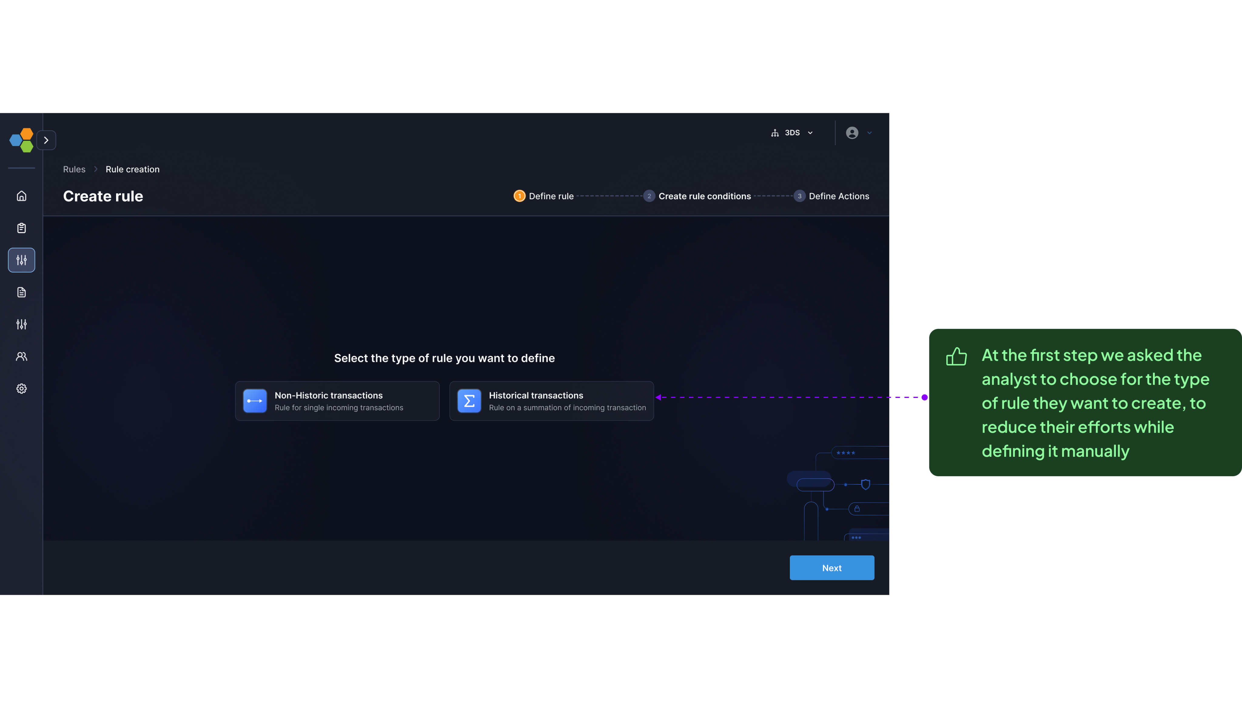Navigate to Rules breadcrumb link

74,169
